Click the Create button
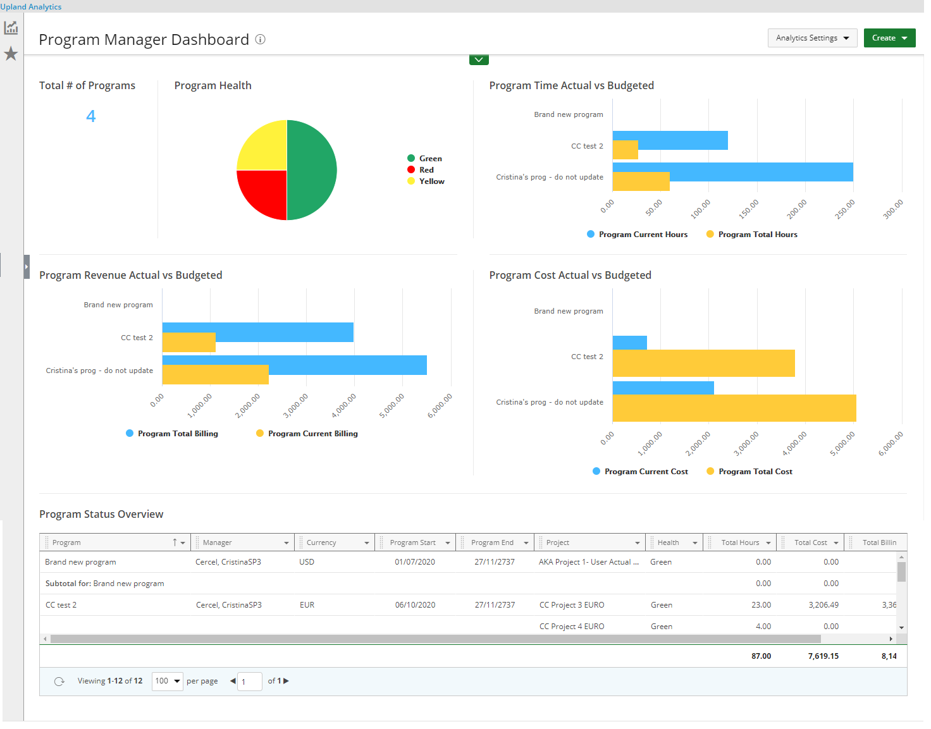931x729 pixels. pos(889,38)
